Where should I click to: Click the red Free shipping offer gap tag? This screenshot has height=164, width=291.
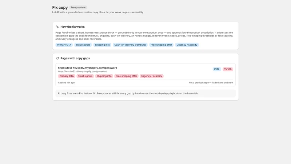(126, 76)
